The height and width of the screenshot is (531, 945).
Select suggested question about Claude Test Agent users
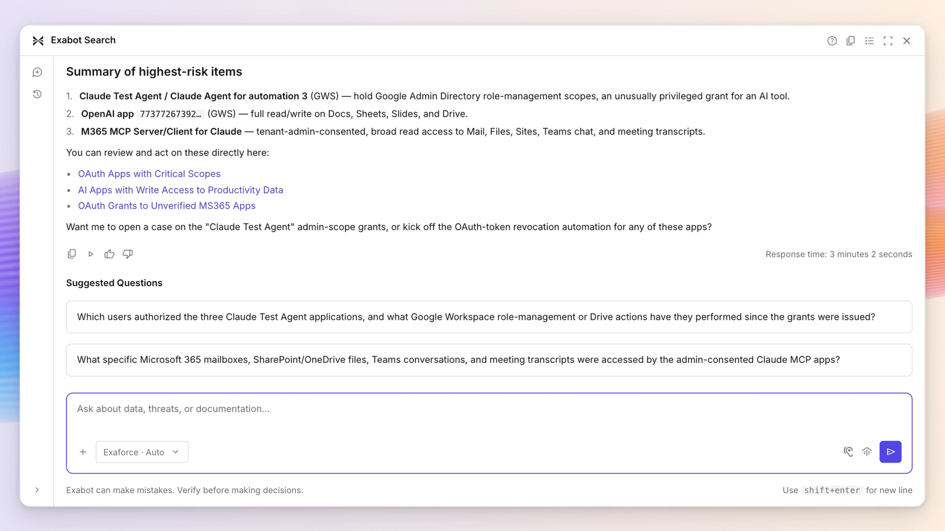pyautogui.click(x=489, y=317)
